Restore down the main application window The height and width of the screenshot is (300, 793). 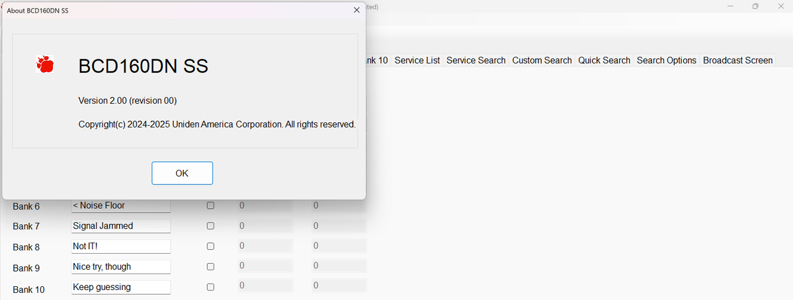click(x=755, y=6)
